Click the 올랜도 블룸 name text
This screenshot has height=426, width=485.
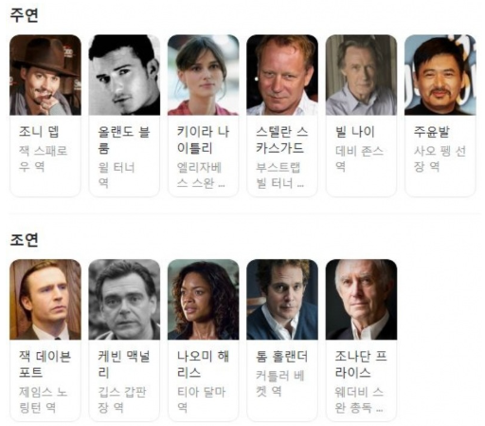click(124, 139)
